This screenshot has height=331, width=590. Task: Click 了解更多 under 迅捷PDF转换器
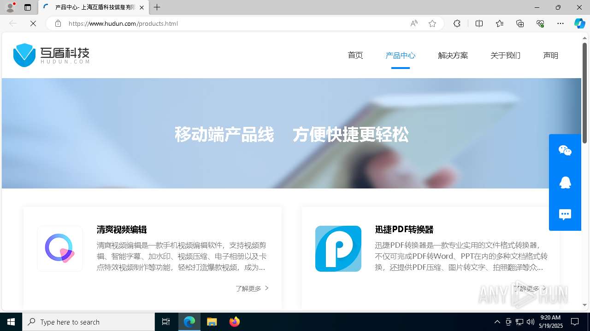[530, 288]
